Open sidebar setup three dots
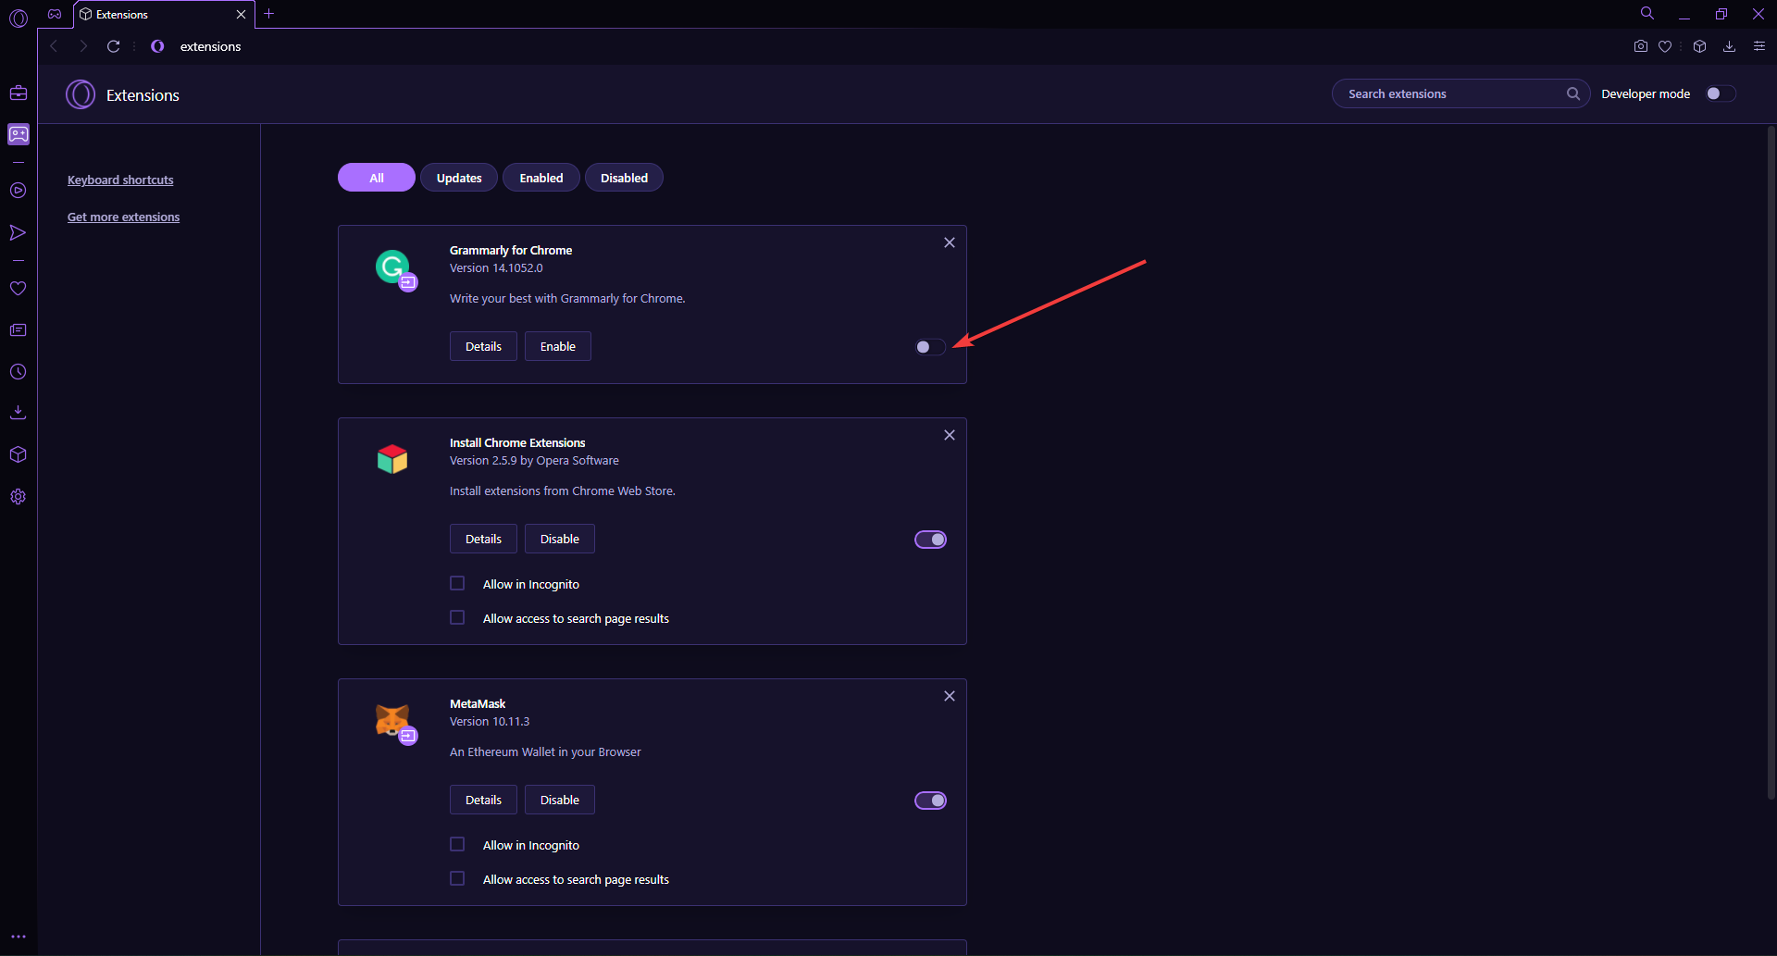This screenshot has height=956, width=1777. click(19, 937)
